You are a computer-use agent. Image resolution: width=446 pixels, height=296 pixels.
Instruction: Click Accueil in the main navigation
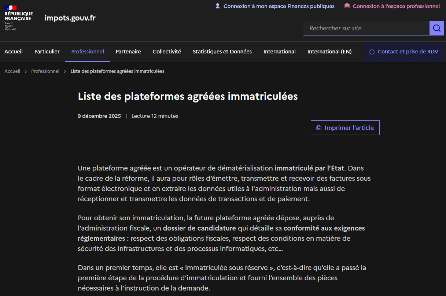tap(14, 52)
